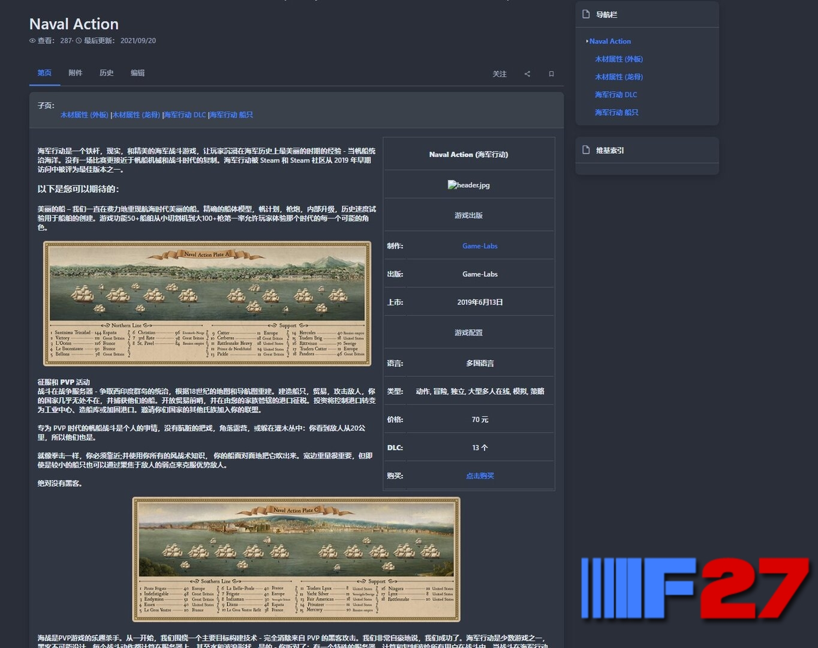Click the 导航栏 panel heading

(x=606, y=14)
